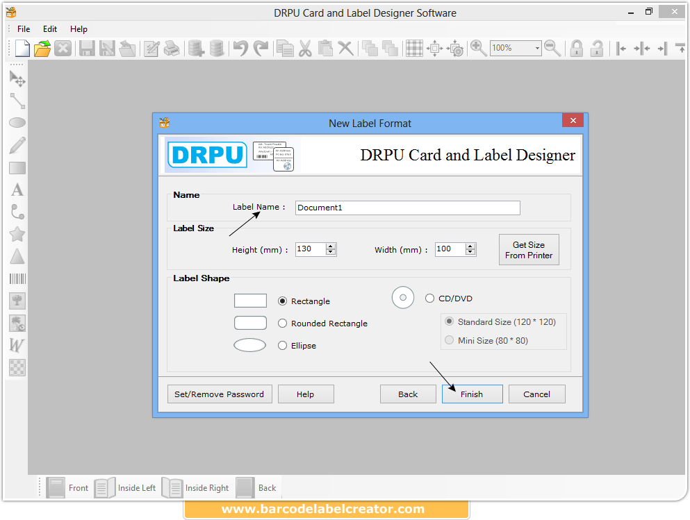690x520 pixels.
Task: Click Get Size From Printer button
Action: [529, 250]
